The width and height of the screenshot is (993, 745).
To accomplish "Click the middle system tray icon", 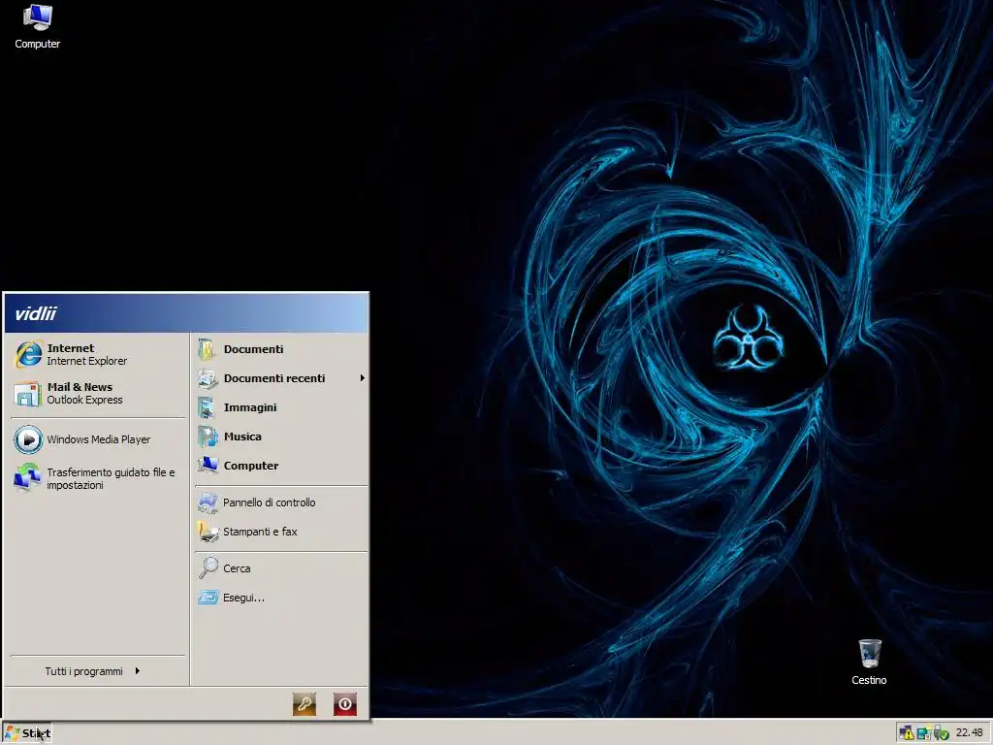I will click(x=924, y=733).
